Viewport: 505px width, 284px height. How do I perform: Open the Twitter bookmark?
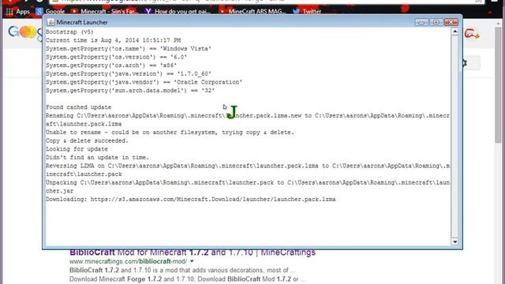click(x=307, y=12)
